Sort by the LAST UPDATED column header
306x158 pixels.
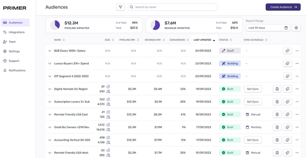click(x=204, y=40)
